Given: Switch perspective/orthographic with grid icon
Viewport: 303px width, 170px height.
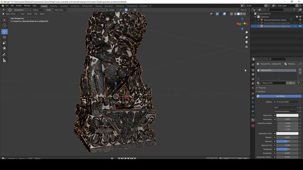Looking at the screenshot, I should click(246, 47).
